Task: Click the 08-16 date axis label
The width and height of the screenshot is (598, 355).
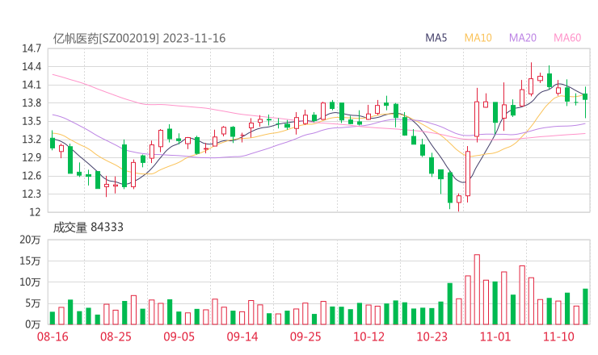Action: click(x=53, y=336)
